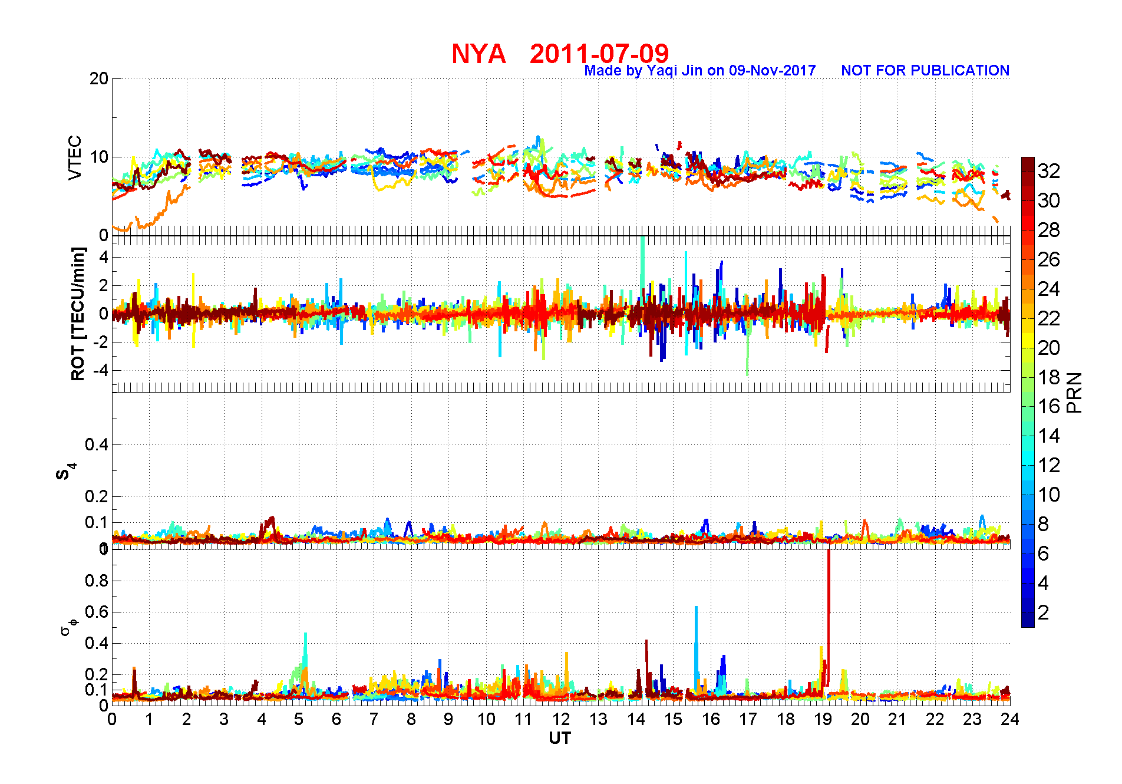The width and height of the screenshot is (1122, 784).
Task: Select the "11" tick on the UT axis
Action: (523, 719)
